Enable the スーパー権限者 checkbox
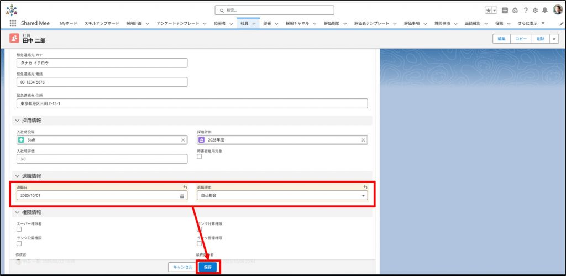Image resolution: width=566 pixels, height=276 pixels. pyautogui.click(x=19, y=229)
